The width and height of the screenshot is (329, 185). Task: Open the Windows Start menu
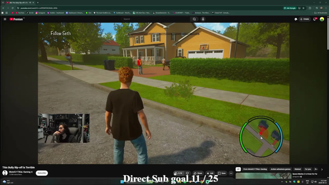coord(122,182)
